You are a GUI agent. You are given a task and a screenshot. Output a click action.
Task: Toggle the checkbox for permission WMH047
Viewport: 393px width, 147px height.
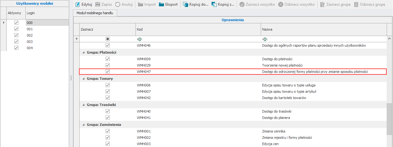click(x=108, y=72)
